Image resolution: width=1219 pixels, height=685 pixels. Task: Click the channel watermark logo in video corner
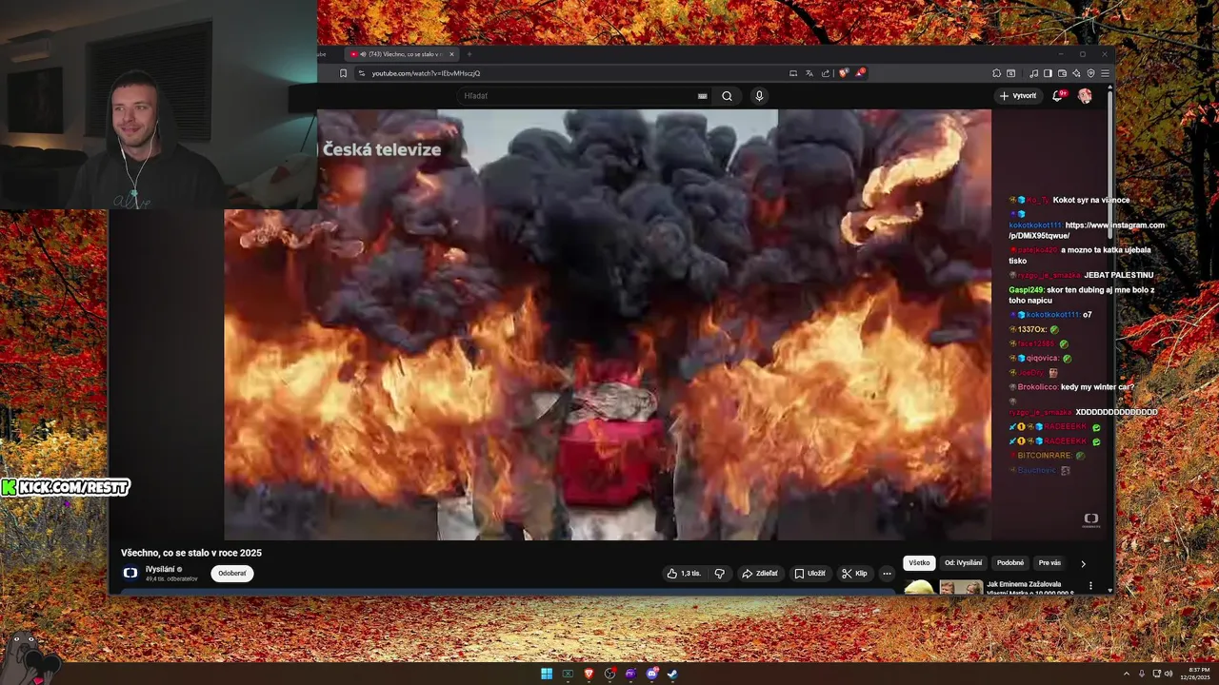pos(1091,519)
